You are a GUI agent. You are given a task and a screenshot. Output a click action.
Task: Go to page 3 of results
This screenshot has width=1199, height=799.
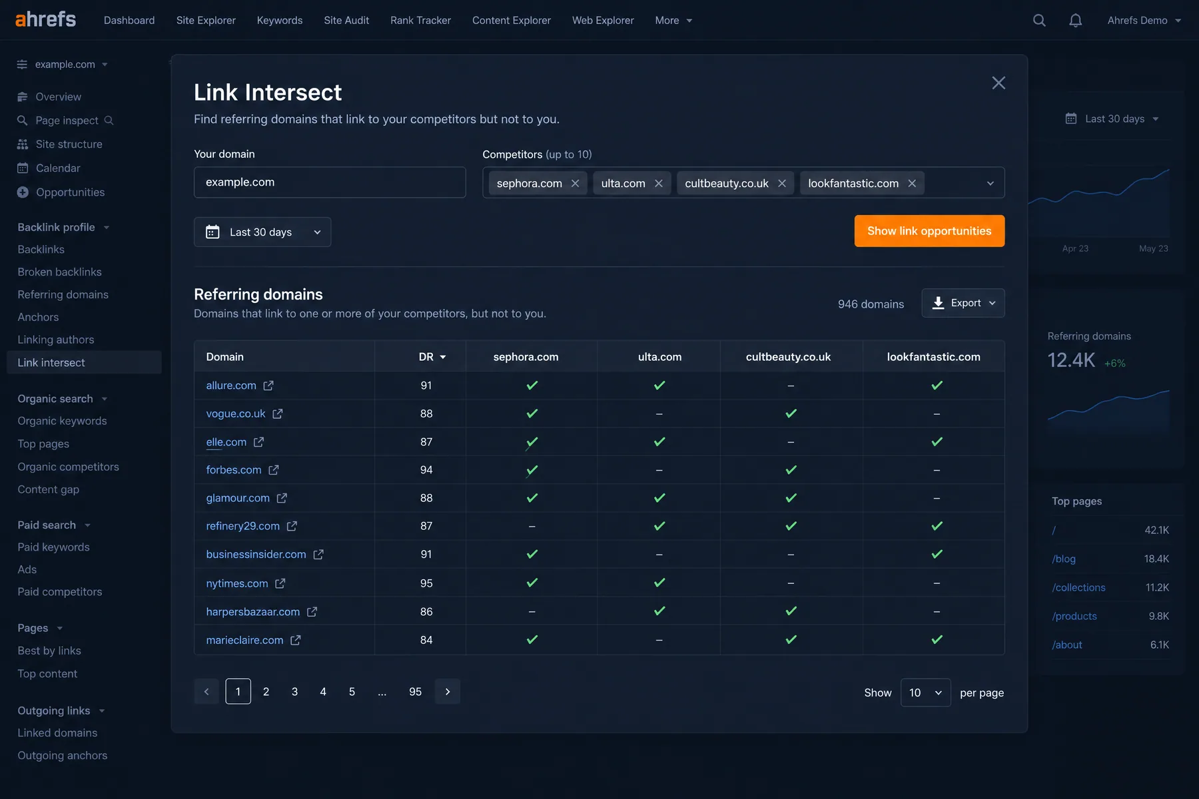click(x=294, y=692)
